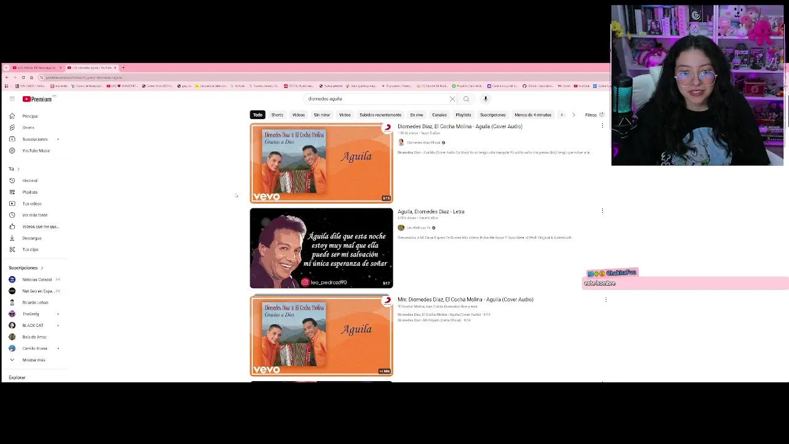The height and width of the screenshot is (444, 789).
Task: Open Aguila Cover Audio video title
Action: [x=460, y=126]
